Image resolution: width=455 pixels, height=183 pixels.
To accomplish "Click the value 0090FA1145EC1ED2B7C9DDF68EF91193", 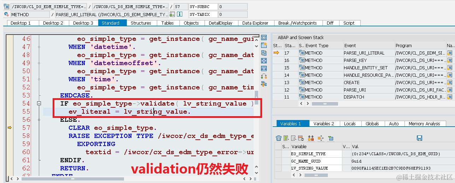I will pyautogui.click(x=391, y=168).
